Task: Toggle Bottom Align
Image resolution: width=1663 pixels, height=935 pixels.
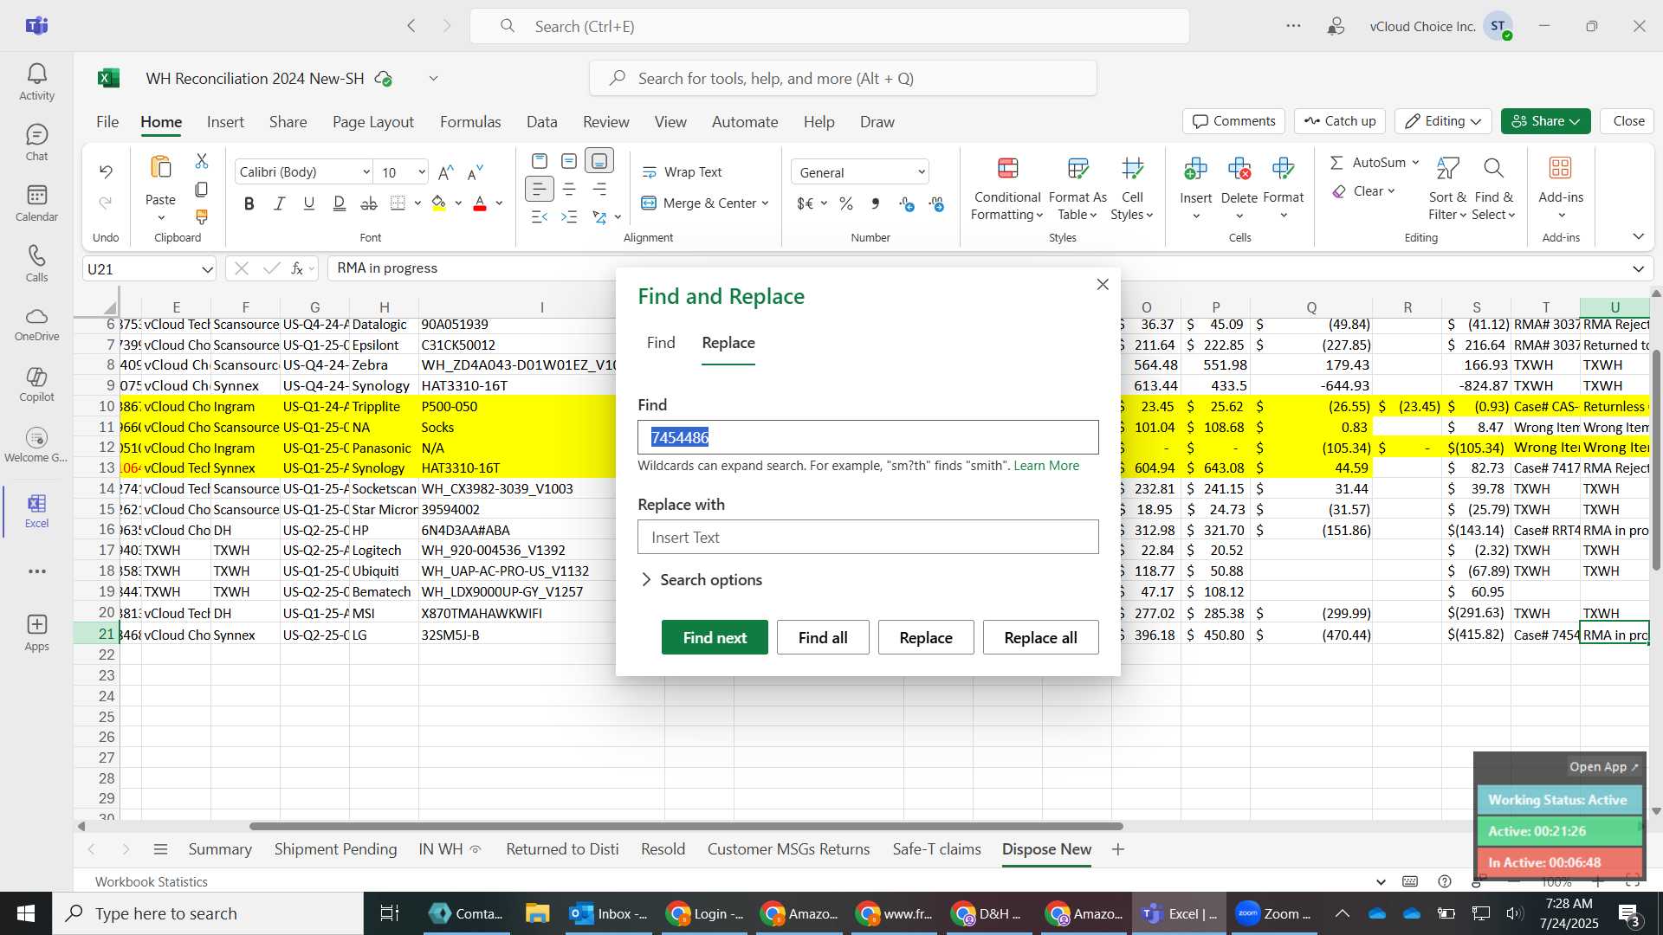Action: (x=599, y=161)
